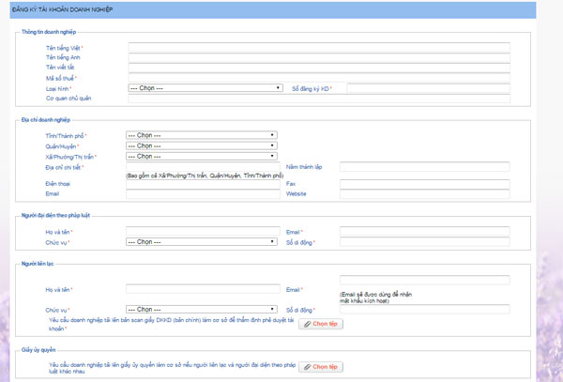This screenshot has width=563, height=382.
Task: Click the Cơ quan chủ quản field
Action: point(319,99)
